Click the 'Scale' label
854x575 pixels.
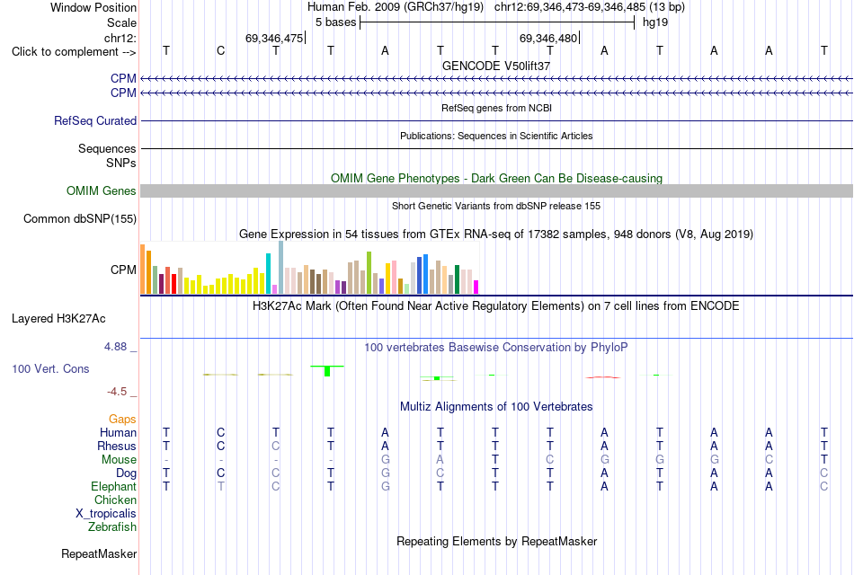pyautogui.click(x=121, y=22)
